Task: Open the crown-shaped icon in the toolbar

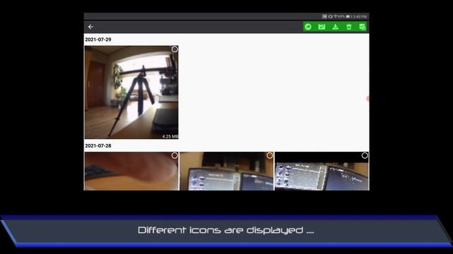Action: coord(321,27)
